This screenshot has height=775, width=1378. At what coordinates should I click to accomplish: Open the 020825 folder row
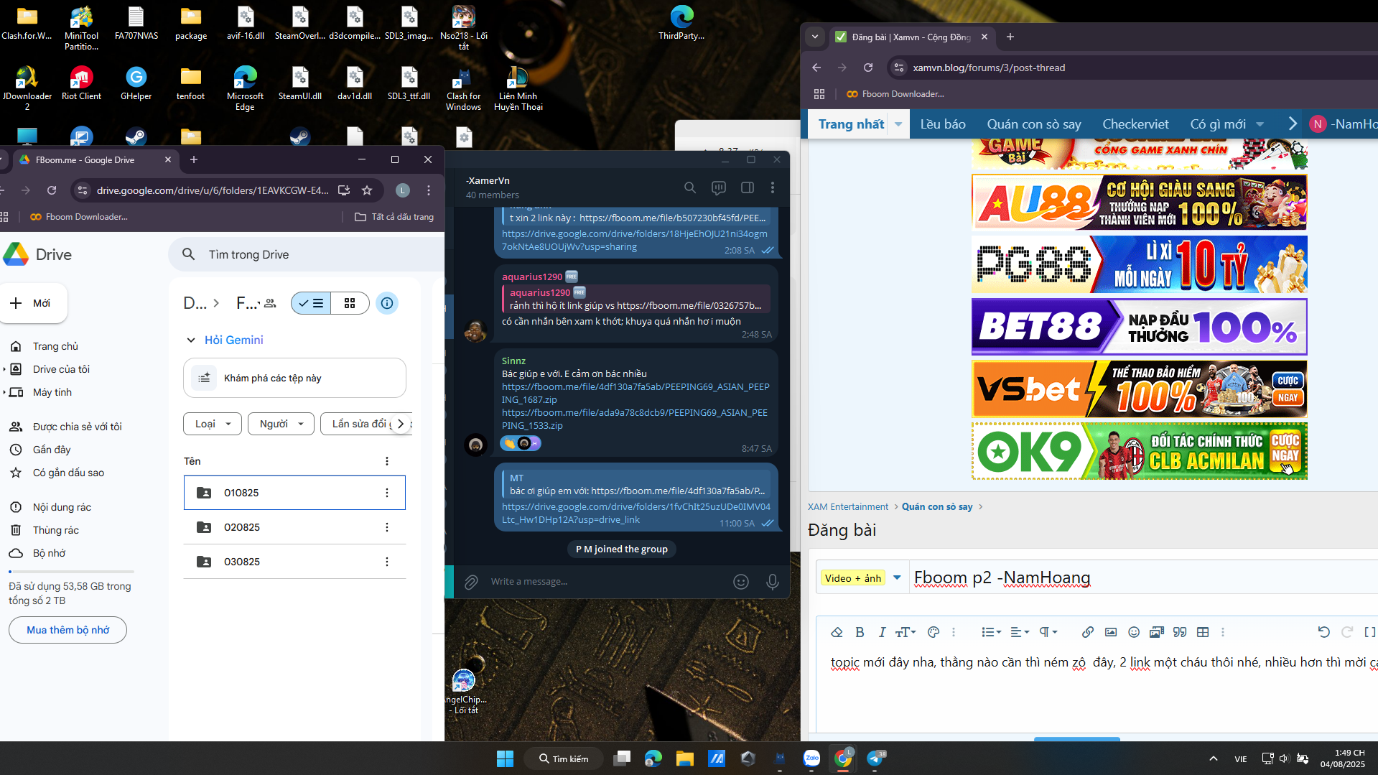242,527
